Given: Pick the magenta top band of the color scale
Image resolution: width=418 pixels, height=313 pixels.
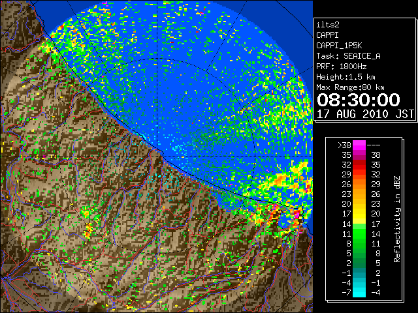Looking at the screenshot, I should 359,145.
